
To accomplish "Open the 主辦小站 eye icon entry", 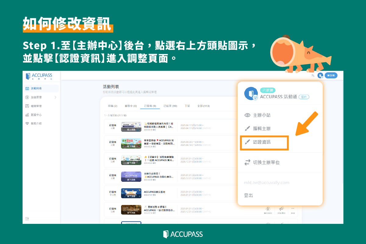I will click(x=258, y=115).
